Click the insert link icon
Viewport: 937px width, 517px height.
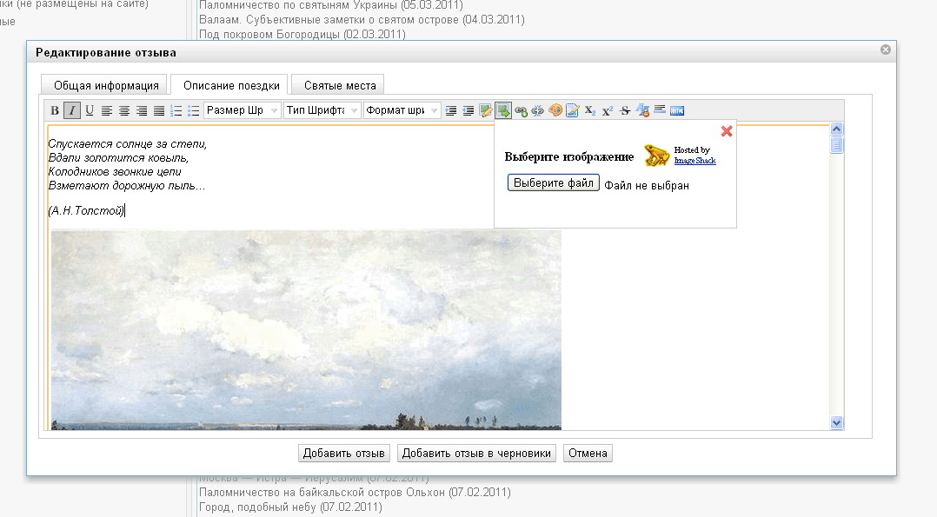(521, 110)
